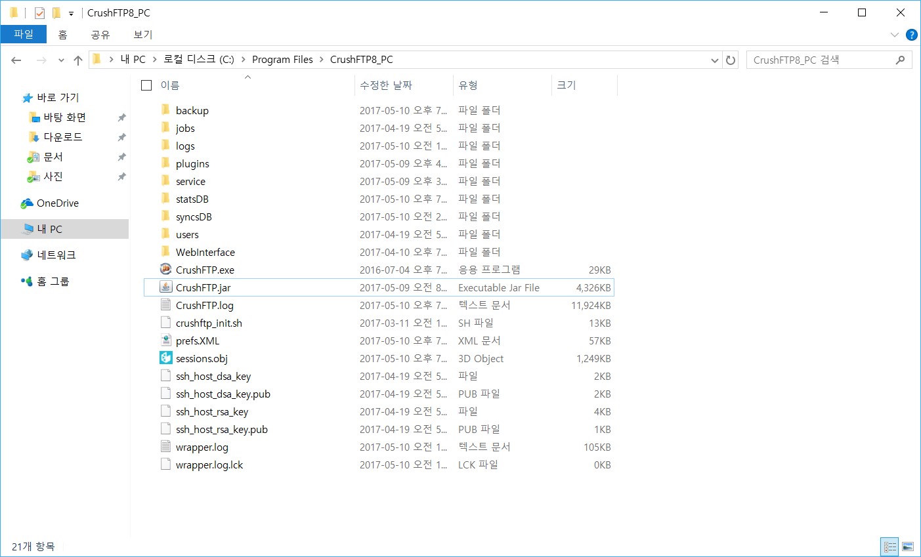This screenshot has height=557, width=921.
Task: Open the 공유 ribbon tab
Action: [100, 35]
